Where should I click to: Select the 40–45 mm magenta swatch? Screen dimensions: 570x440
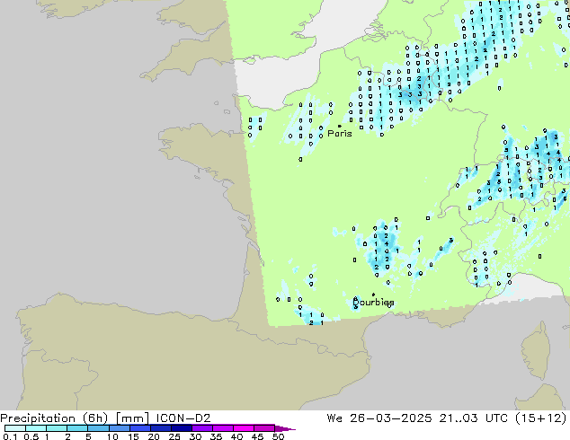pos(244,428)
